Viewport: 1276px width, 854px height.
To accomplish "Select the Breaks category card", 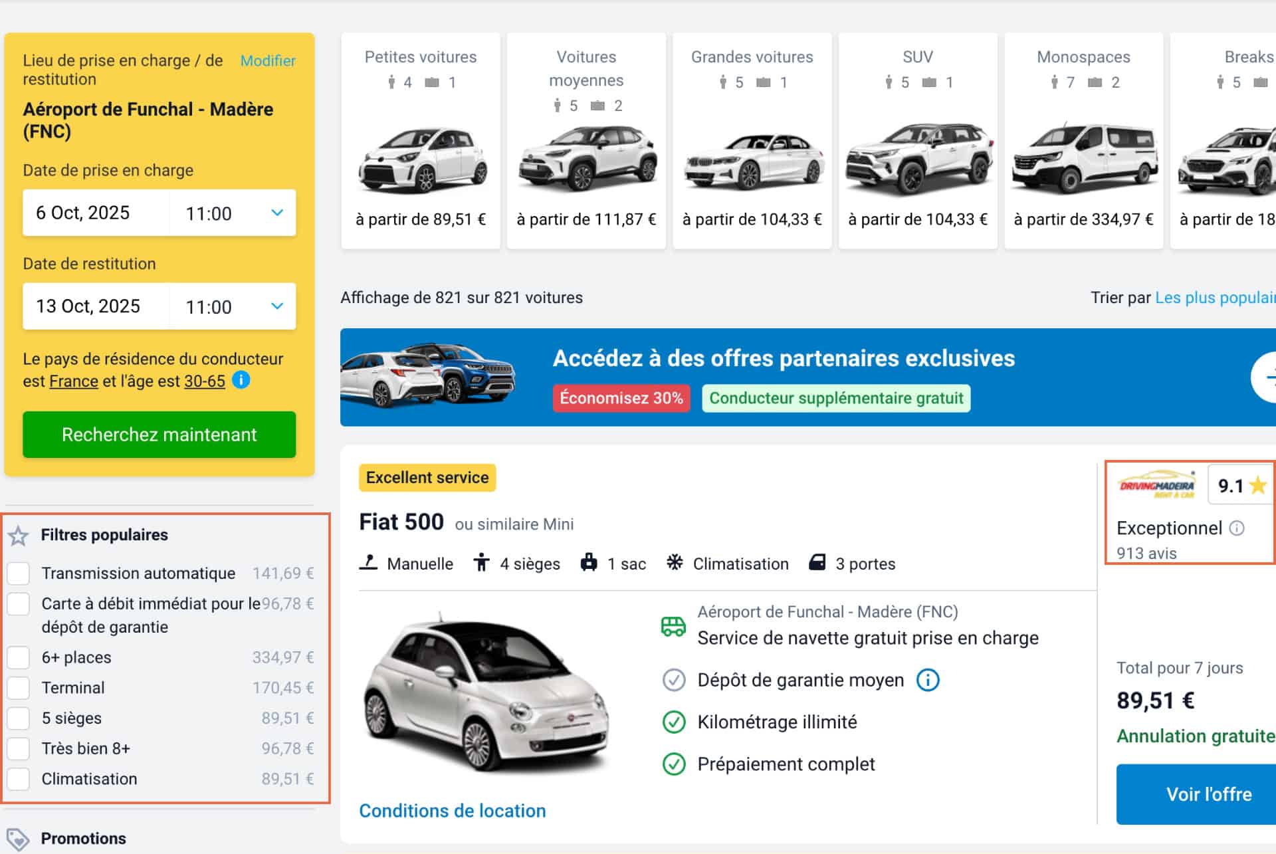I will click(x=1223, y=141).
